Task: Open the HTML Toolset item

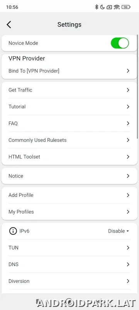Action: pos(69,157)
